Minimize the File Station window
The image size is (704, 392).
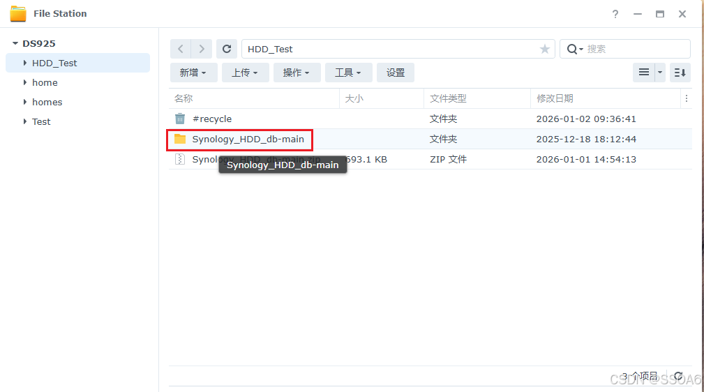coord(638,14)
